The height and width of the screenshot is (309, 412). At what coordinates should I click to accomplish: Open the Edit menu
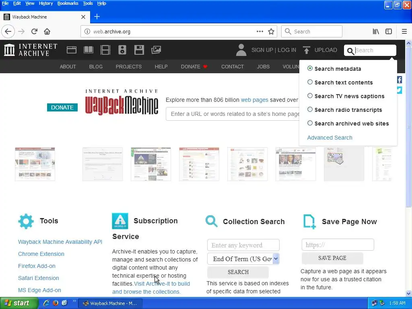point(17,3)
